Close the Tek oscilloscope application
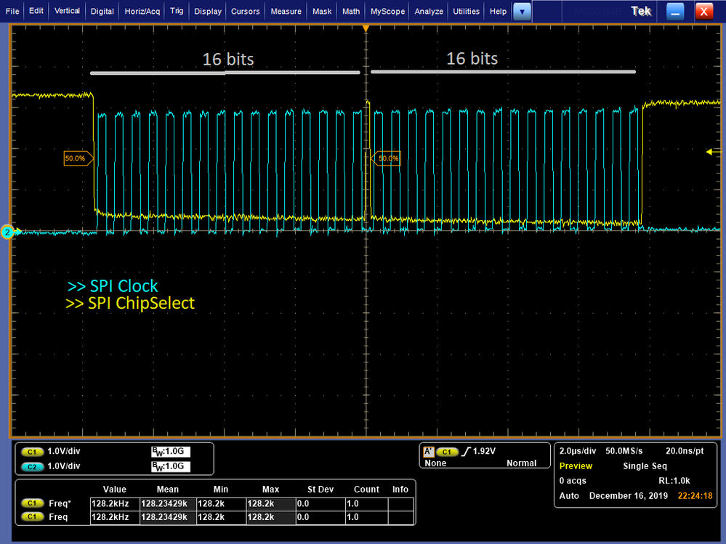726x544 pixels. pyautogui.click(x=703, y=12)
